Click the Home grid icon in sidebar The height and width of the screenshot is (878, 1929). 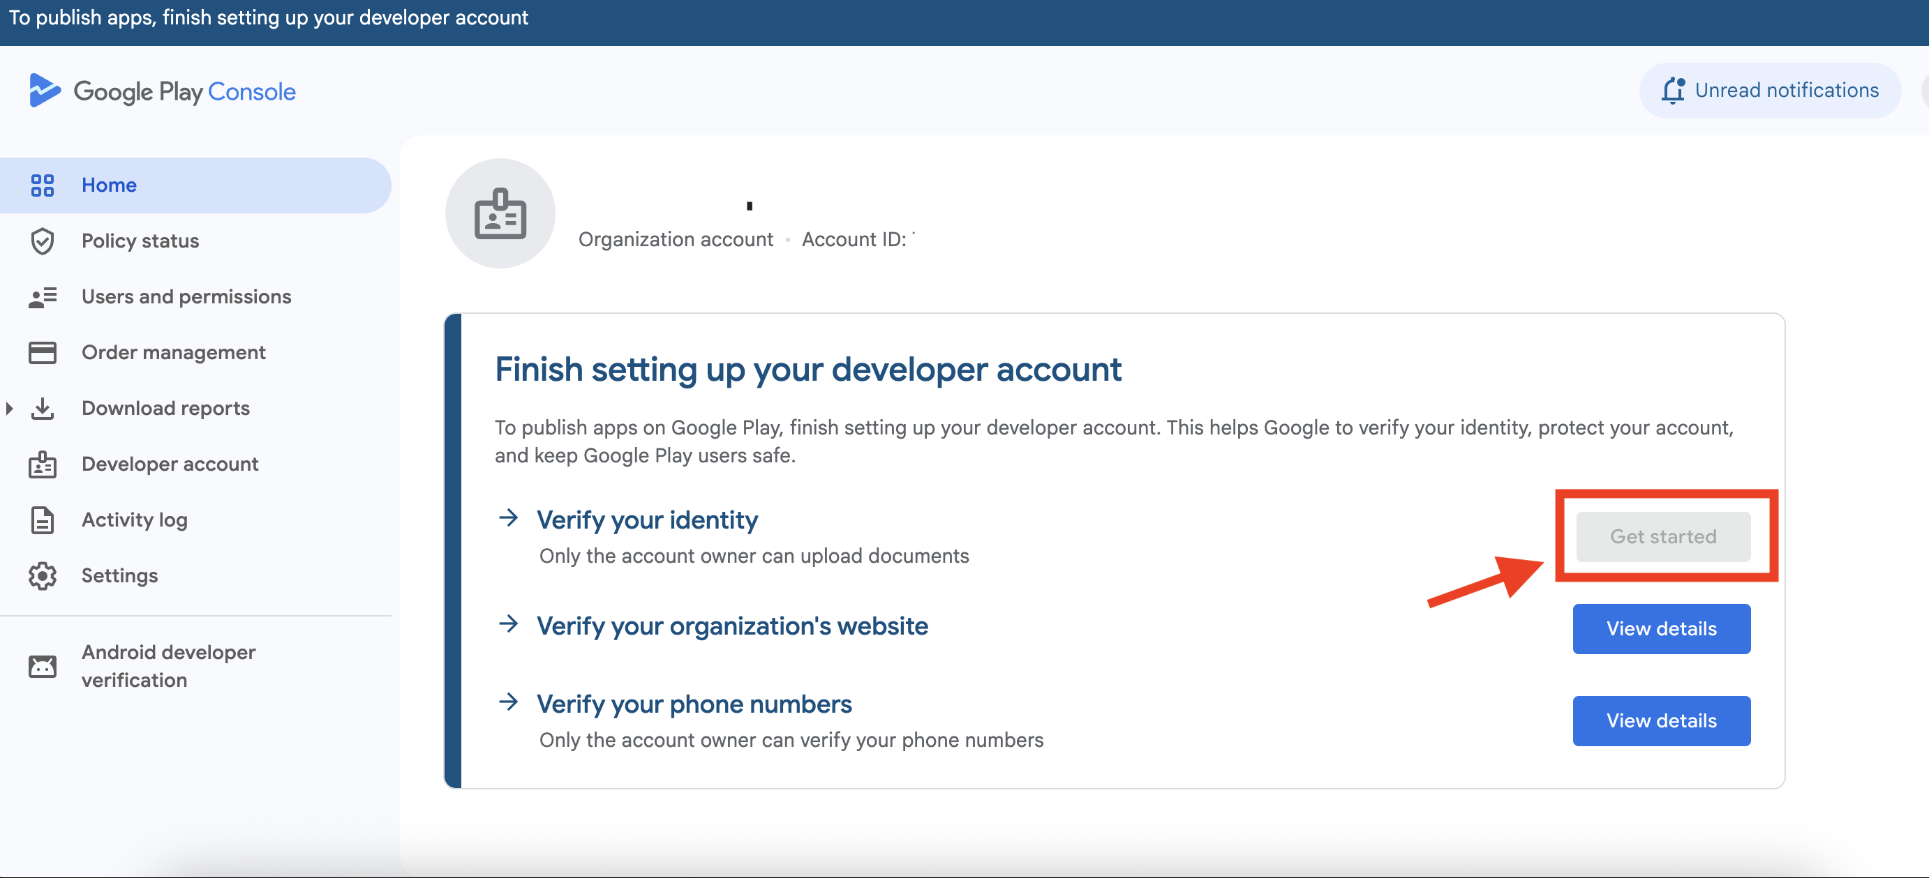42,185
